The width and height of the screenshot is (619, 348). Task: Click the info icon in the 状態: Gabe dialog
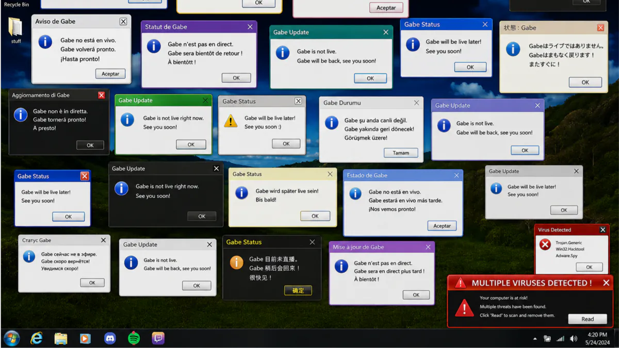coord(513,49)
